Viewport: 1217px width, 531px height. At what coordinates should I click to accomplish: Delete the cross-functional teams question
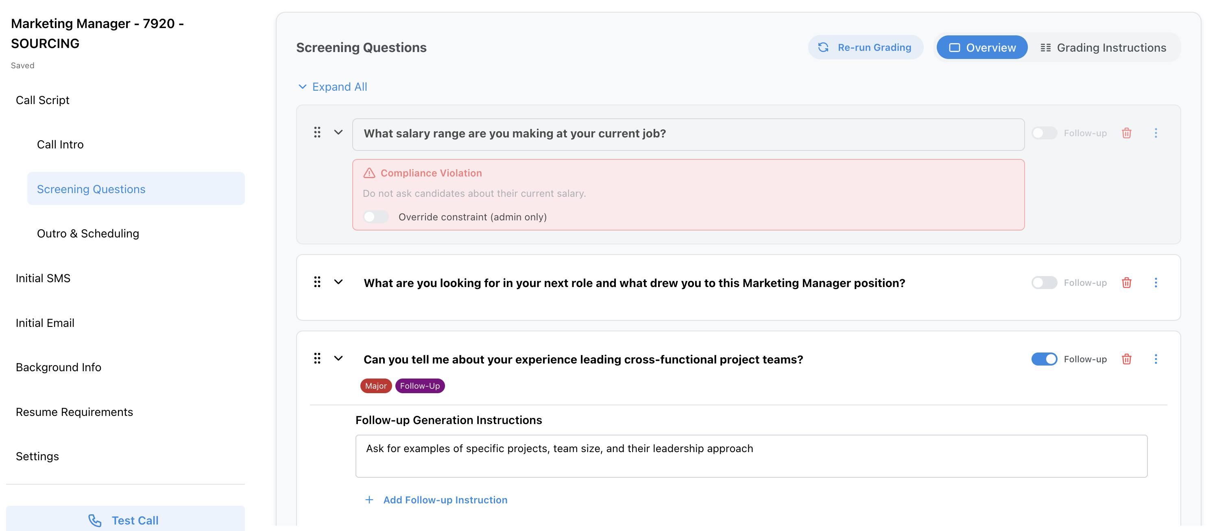pos(1127,359)
